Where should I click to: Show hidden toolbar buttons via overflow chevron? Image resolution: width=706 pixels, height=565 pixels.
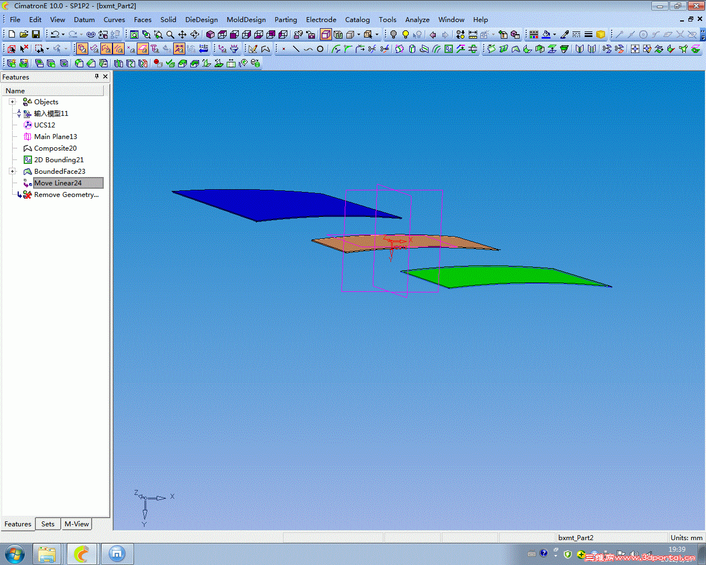point(702,34)
